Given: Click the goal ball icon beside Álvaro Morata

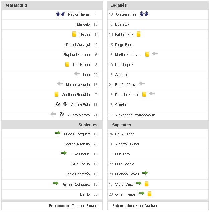Looking at the screenshot, I should coord(62,114).
